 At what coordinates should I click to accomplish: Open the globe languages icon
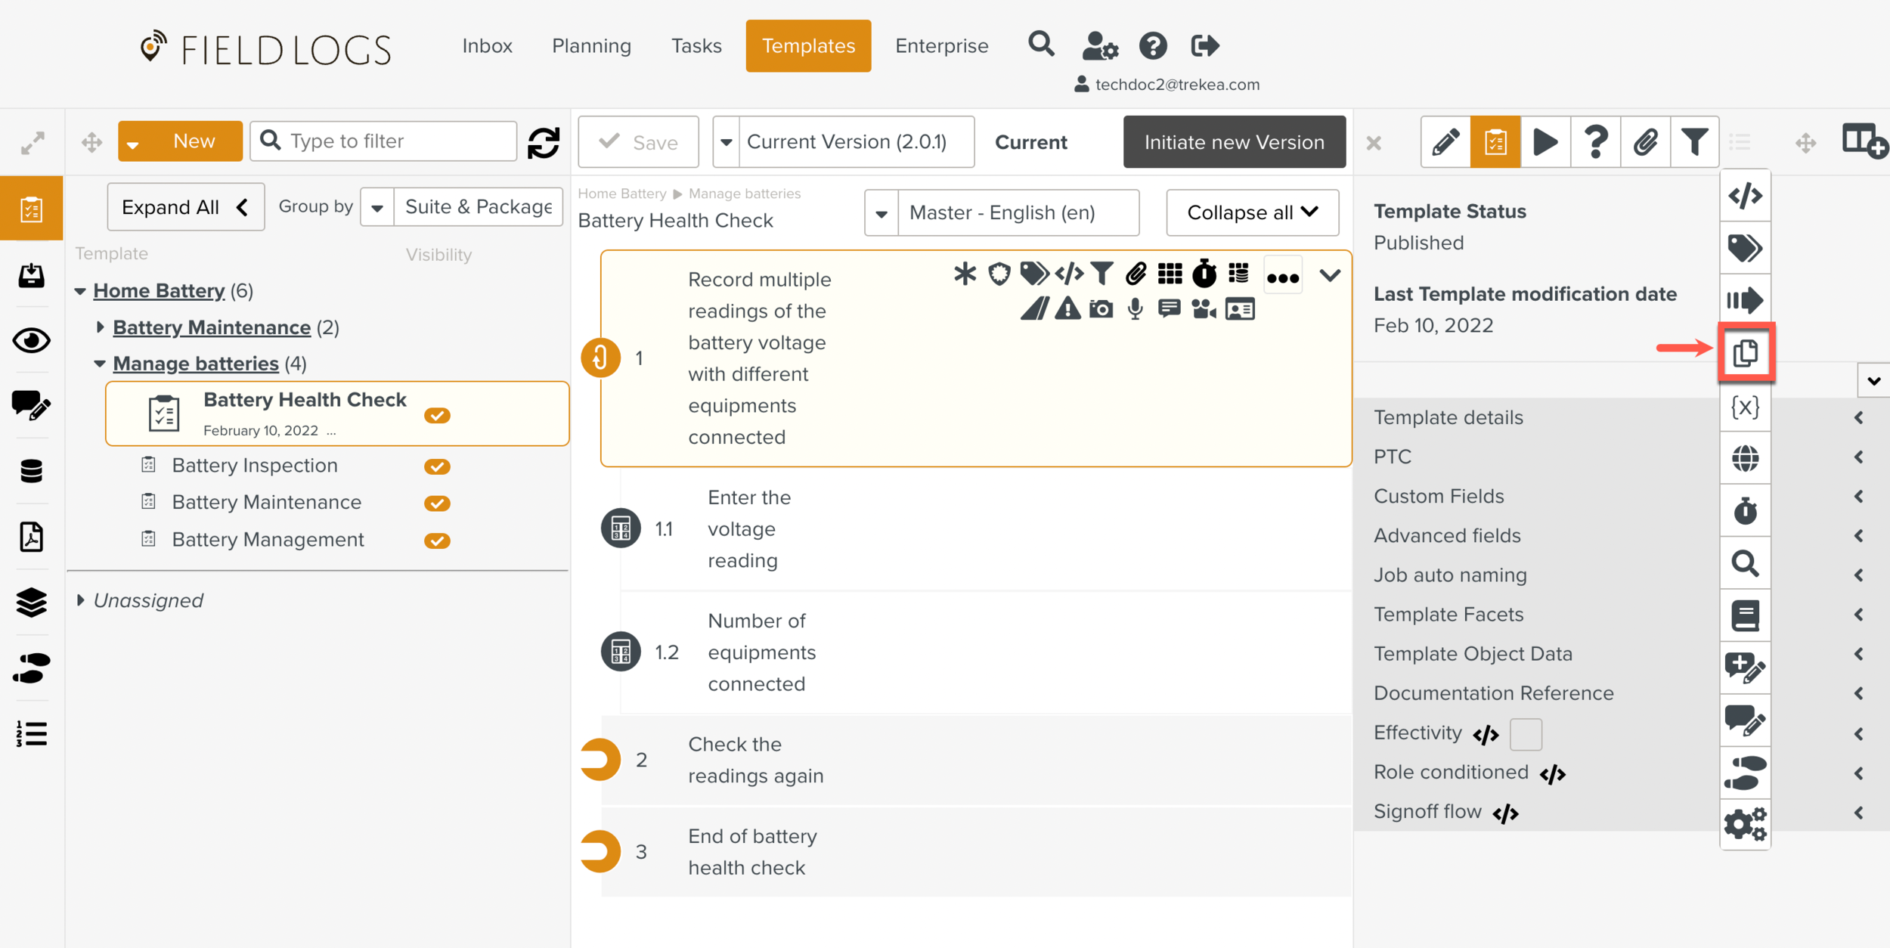1745,458
